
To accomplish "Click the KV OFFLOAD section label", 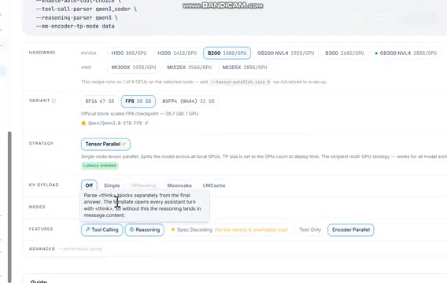I will pyautogui.click(x=44, y=185).
